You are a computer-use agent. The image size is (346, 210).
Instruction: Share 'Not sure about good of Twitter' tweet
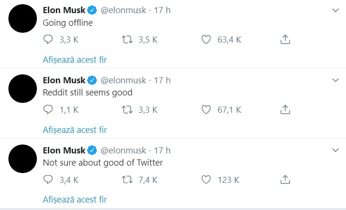(x=285, y=180)
